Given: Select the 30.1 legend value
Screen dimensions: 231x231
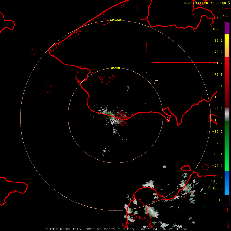Looking at the screenshot, I should tap(218, 86).
